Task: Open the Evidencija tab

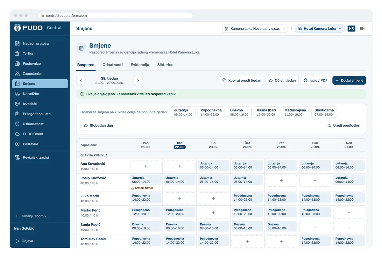Action: point(140,65)
